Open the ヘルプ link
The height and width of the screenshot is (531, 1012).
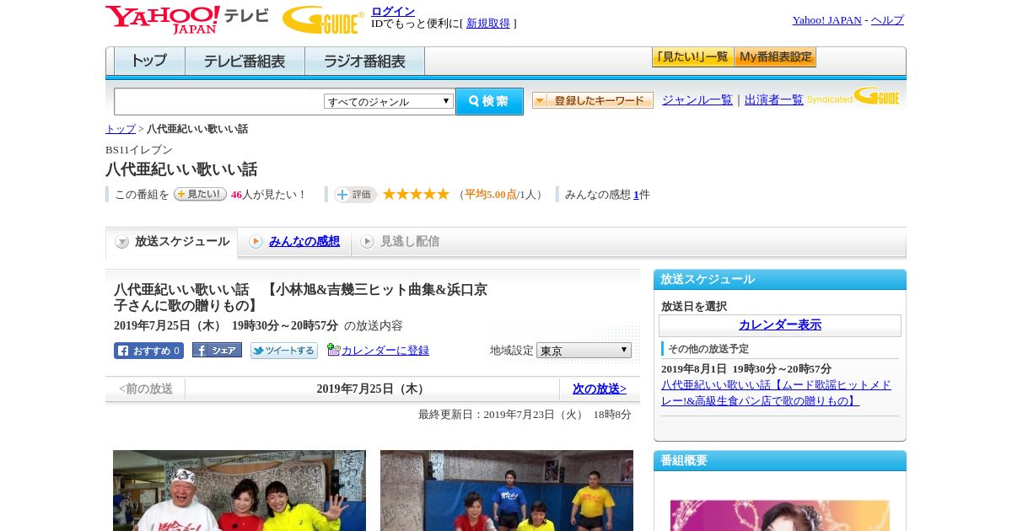pyautogui.click(x=887, y=20)
